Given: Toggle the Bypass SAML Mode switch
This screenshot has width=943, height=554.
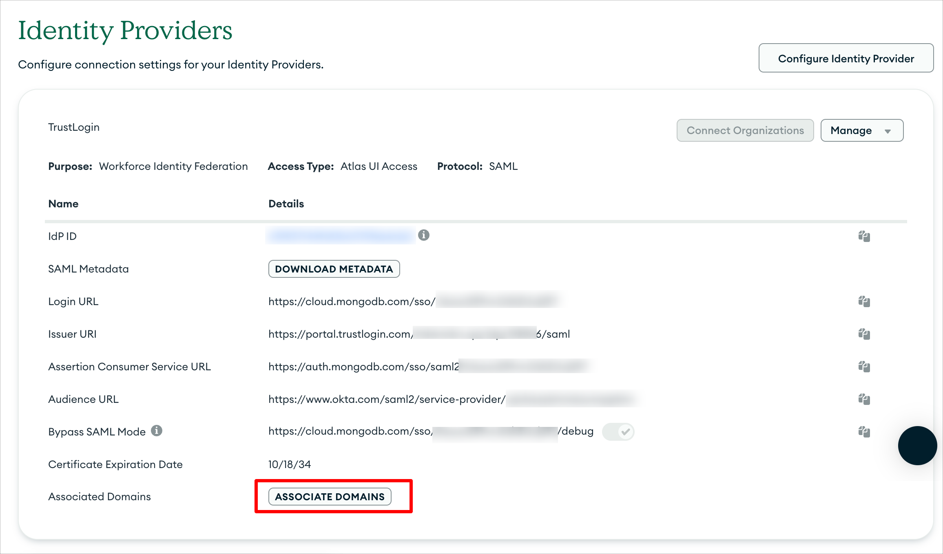Looking at the screenshot, I should [x=618, y=431].
